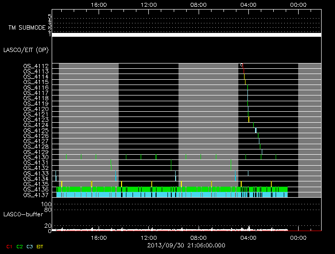This screenshot has height=254, width=335.
Task: Select the OS_4112 row label
Action: pos(36,66)
